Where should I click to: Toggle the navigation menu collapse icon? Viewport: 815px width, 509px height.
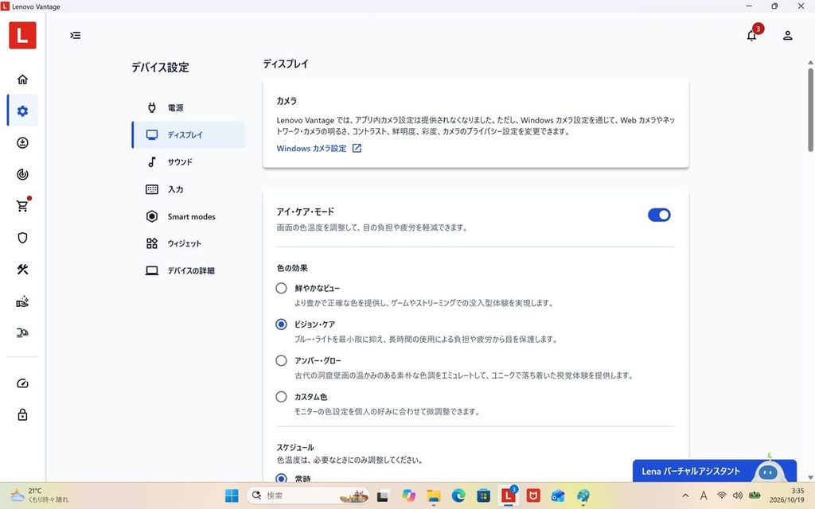(x=76, y=35)
